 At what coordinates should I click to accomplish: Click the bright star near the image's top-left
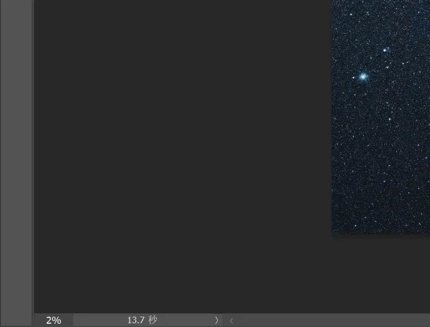351,15
